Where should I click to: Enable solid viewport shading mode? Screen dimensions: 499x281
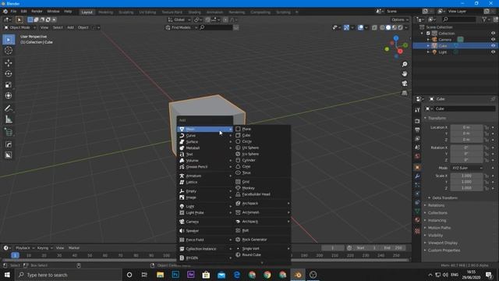388,28
